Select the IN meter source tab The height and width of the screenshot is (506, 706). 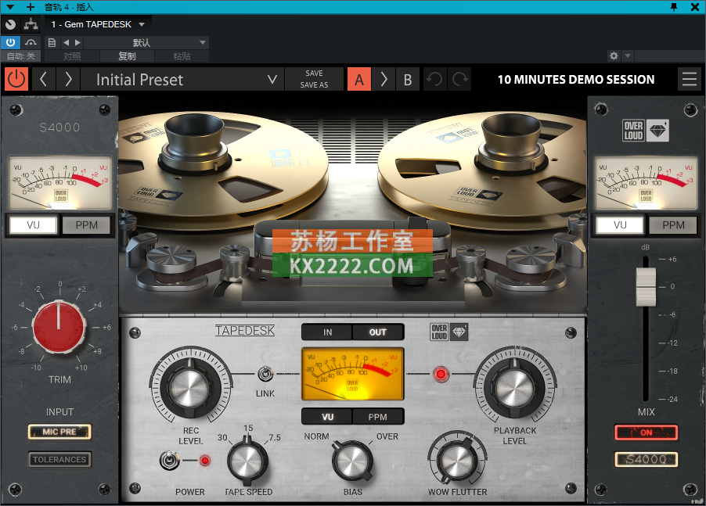[327, 332]
